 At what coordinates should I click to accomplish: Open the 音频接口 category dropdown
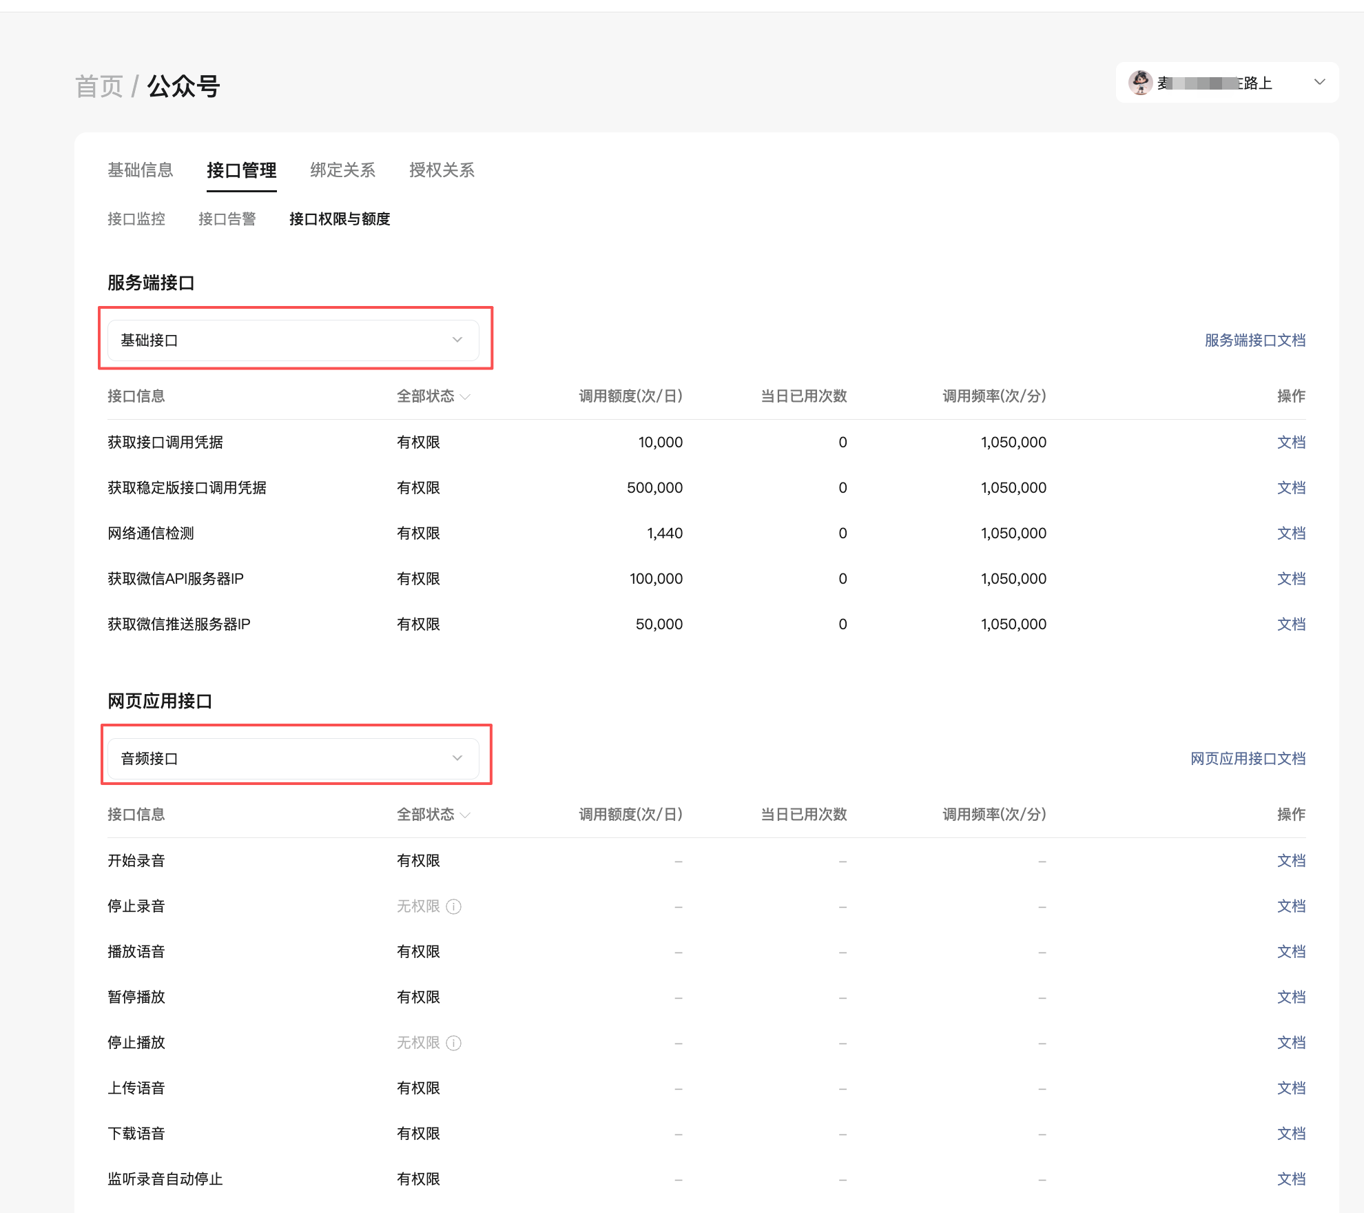[x=293, y=758]
